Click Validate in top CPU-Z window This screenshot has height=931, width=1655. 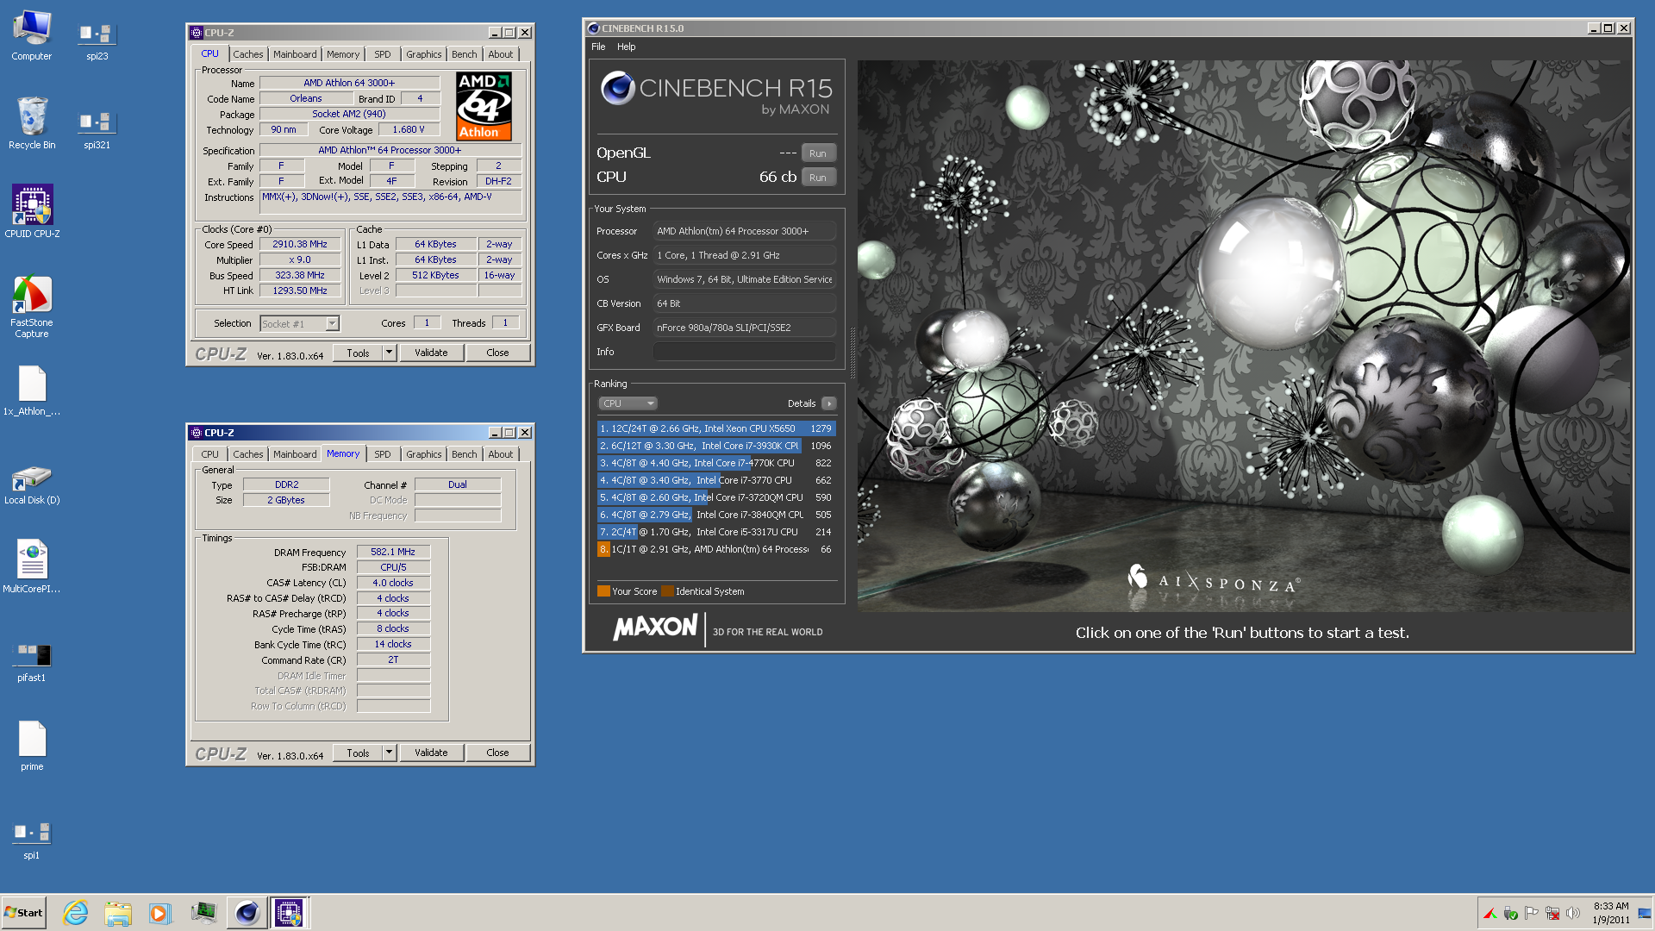431,353
